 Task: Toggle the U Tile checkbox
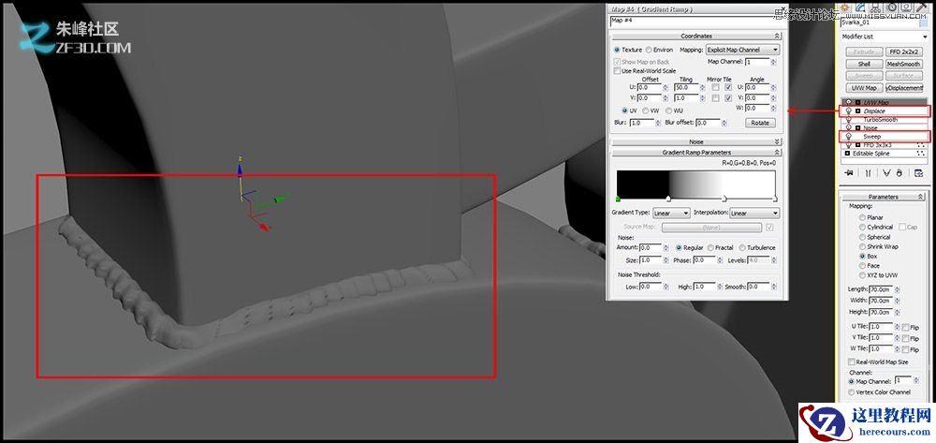point(728,87)
